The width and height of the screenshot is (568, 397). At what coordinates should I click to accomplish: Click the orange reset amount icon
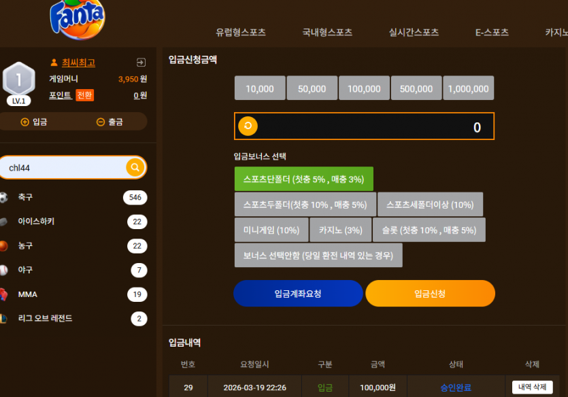(x=248, y=126)
